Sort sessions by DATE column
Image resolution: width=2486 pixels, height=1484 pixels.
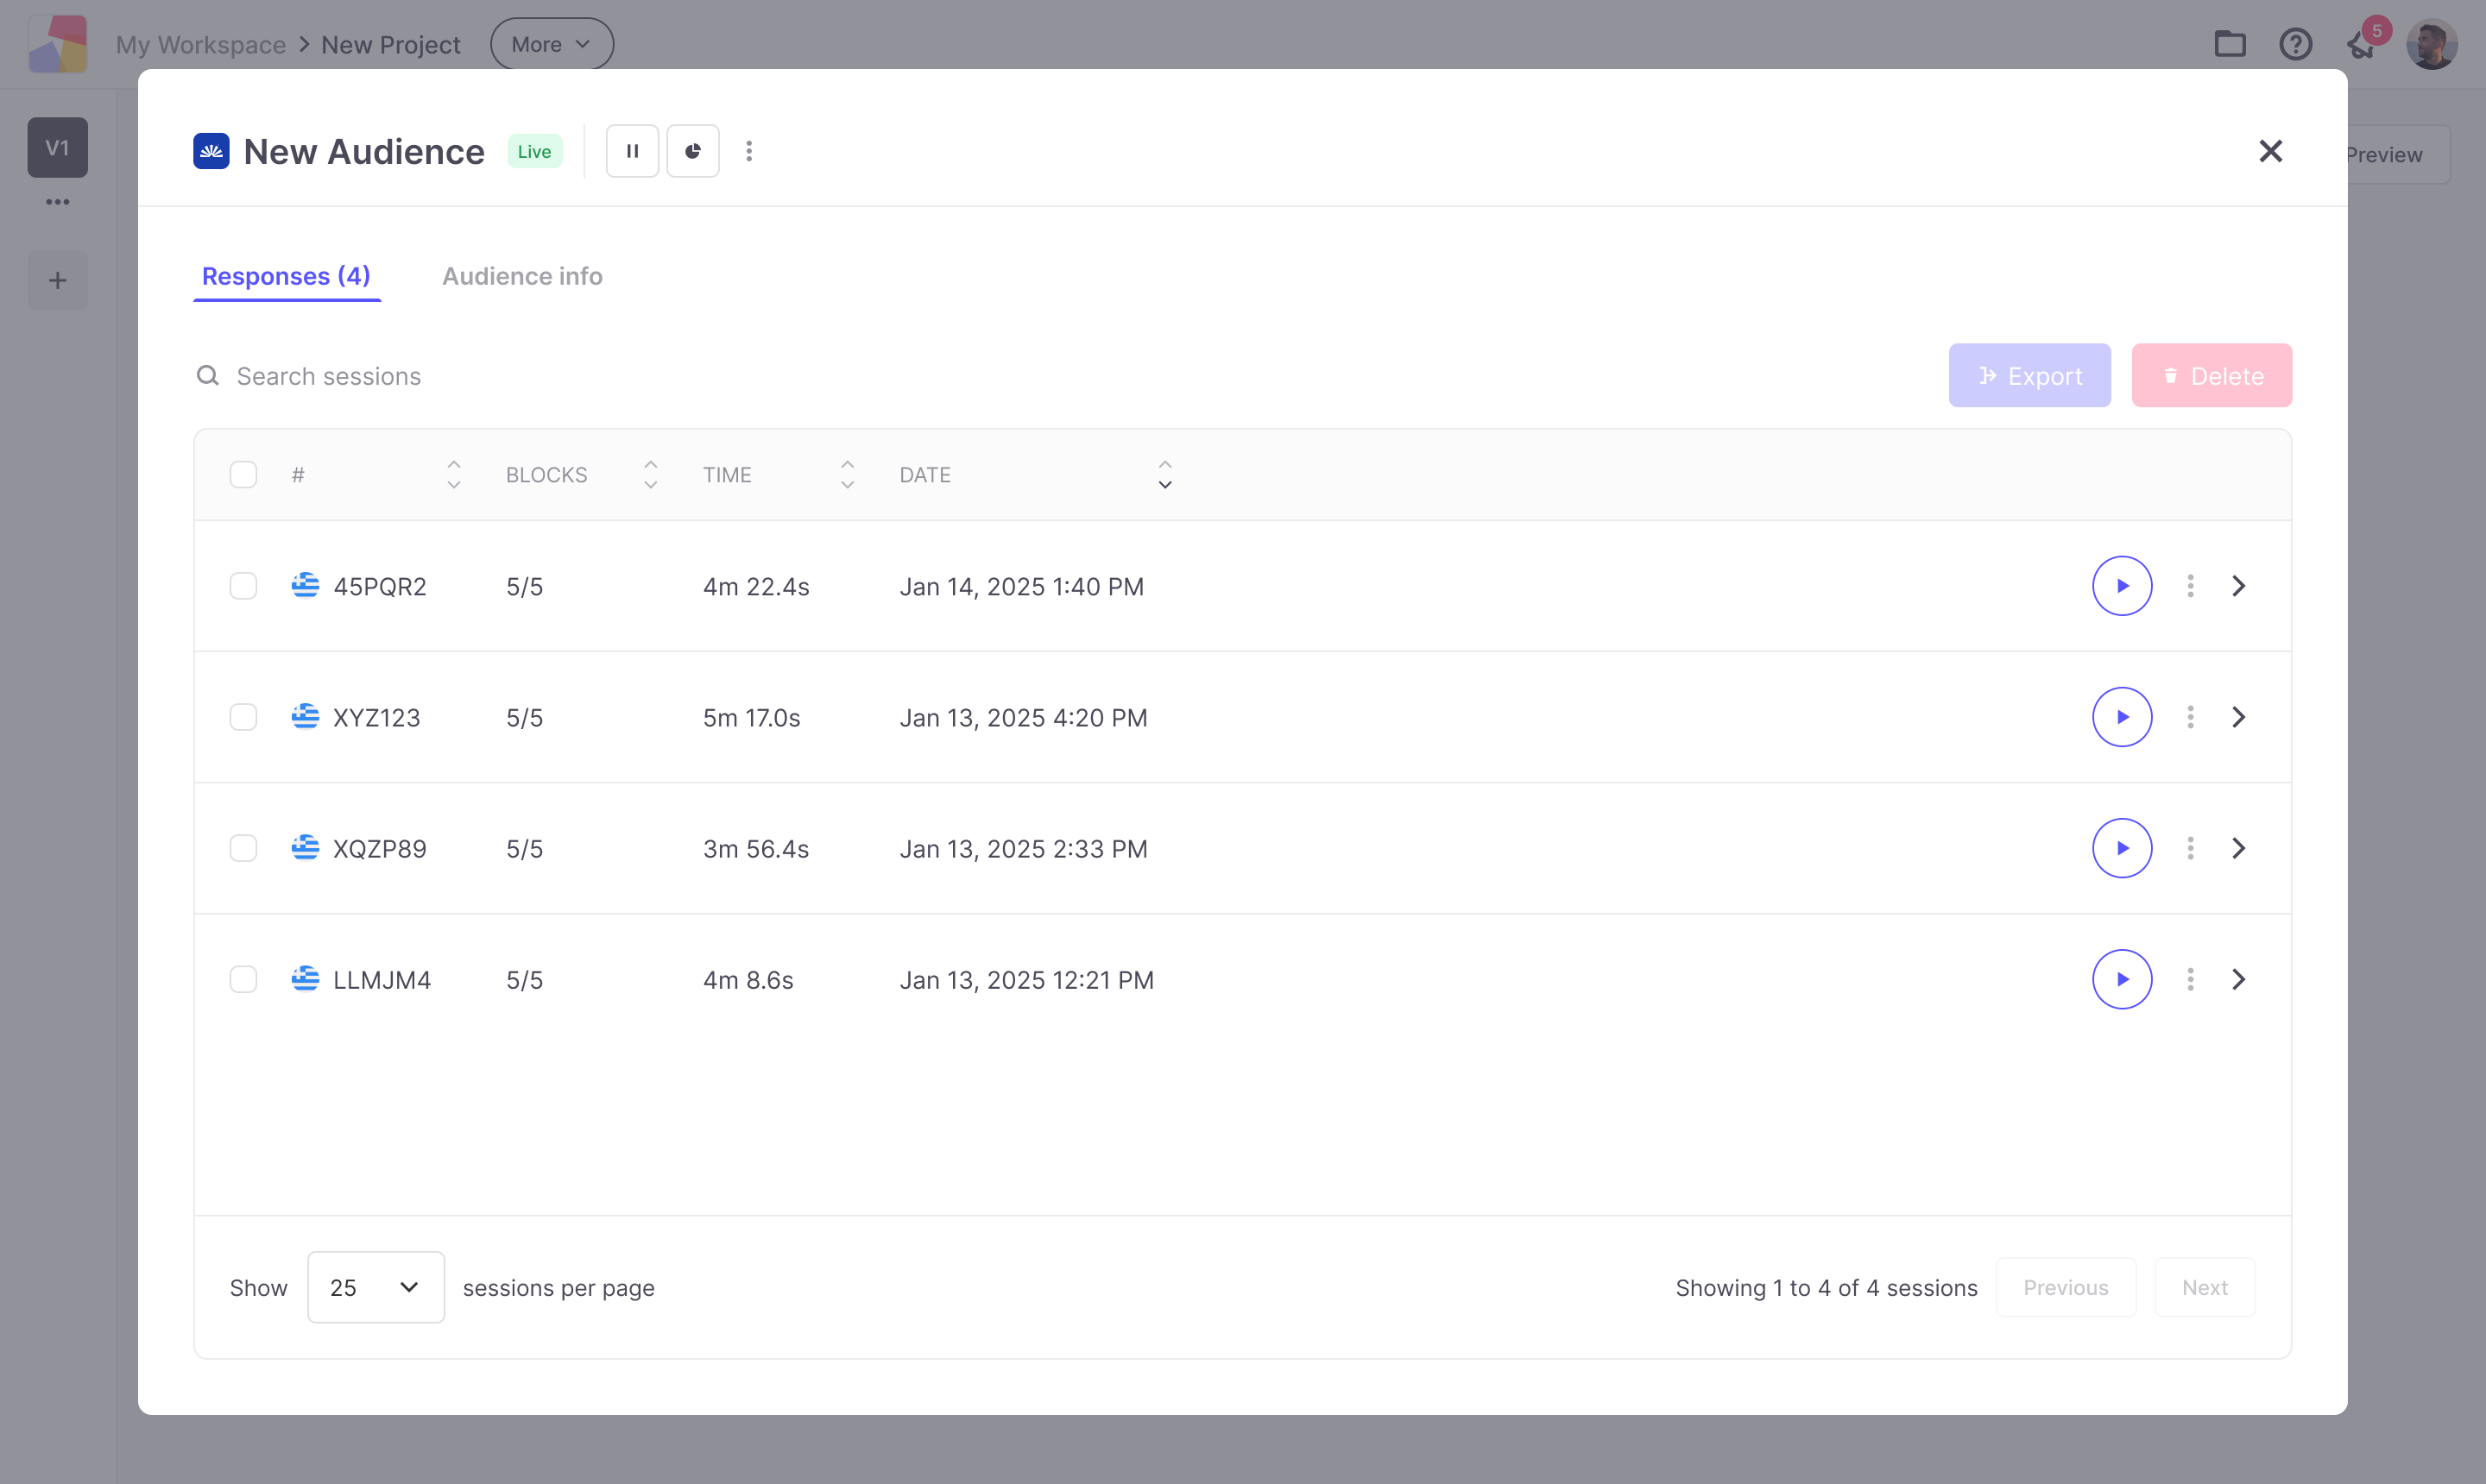pos(1165,474)
